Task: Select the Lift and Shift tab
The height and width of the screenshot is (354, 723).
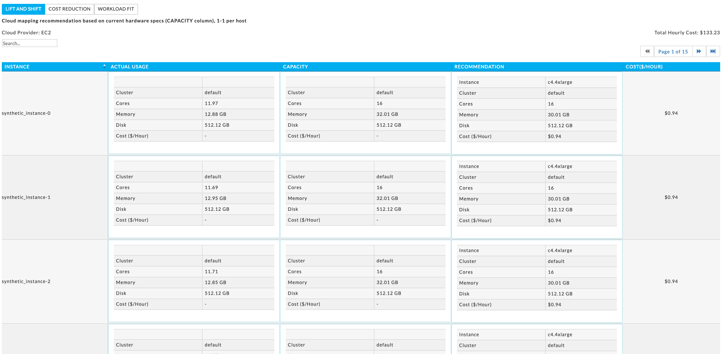Action: point(23,9)
